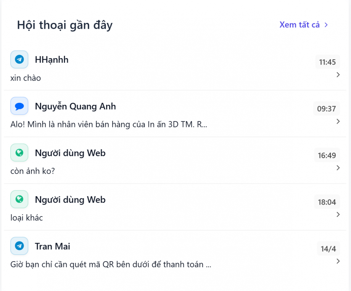Click the 11:45 timestamp badge
Screen dimensions: 351x291
(x=327, y=62)
